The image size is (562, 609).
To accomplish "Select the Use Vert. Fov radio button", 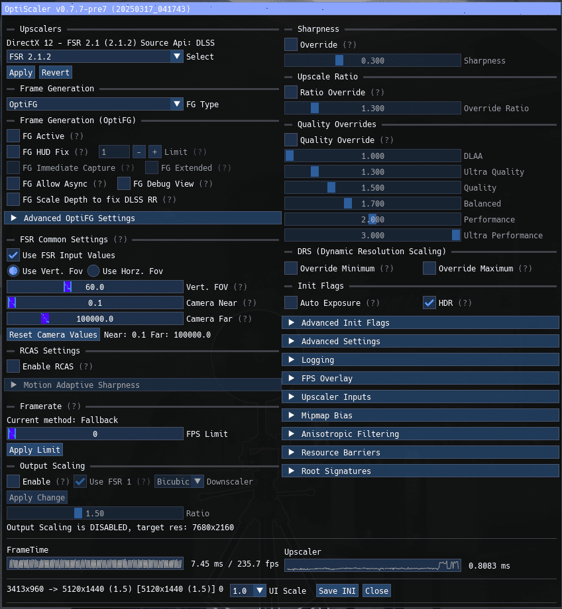I will tap(13, 271).
